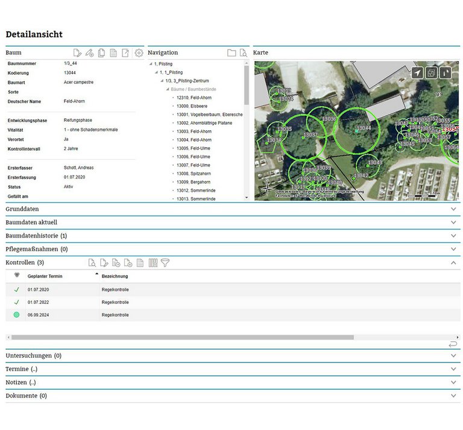This screenshot has width=463, height=430.
Task: Select tree entry '13009, Bergahorn'
Action: 194,182
